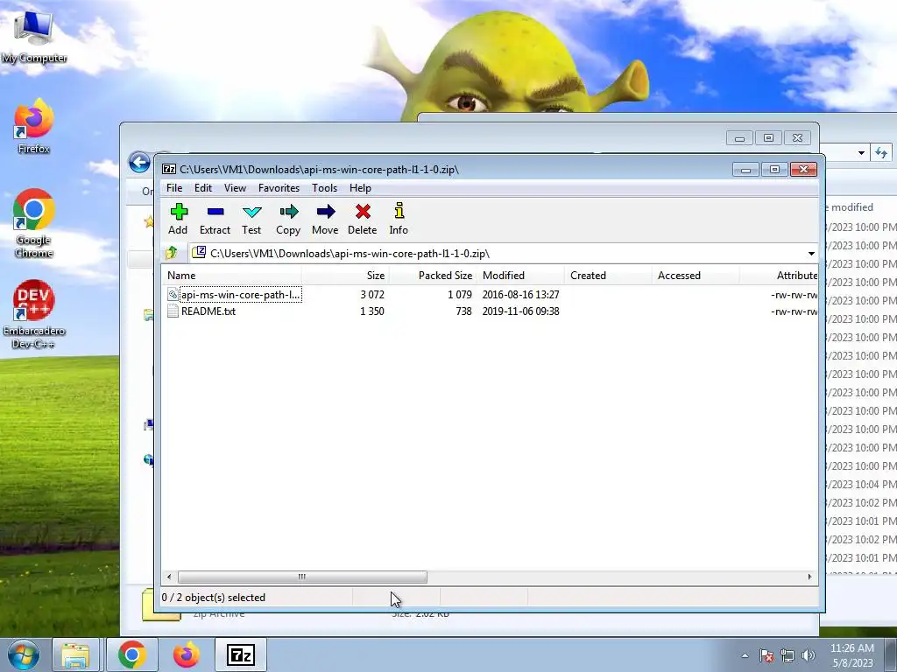Open File Explorer in taskbar

tap(75, 654)
